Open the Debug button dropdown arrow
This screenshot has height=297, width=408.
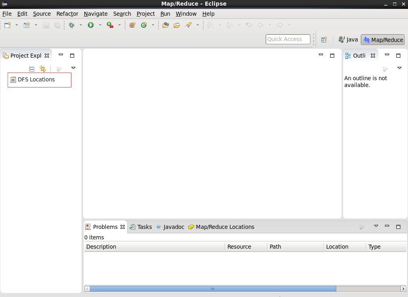point(80,25)
